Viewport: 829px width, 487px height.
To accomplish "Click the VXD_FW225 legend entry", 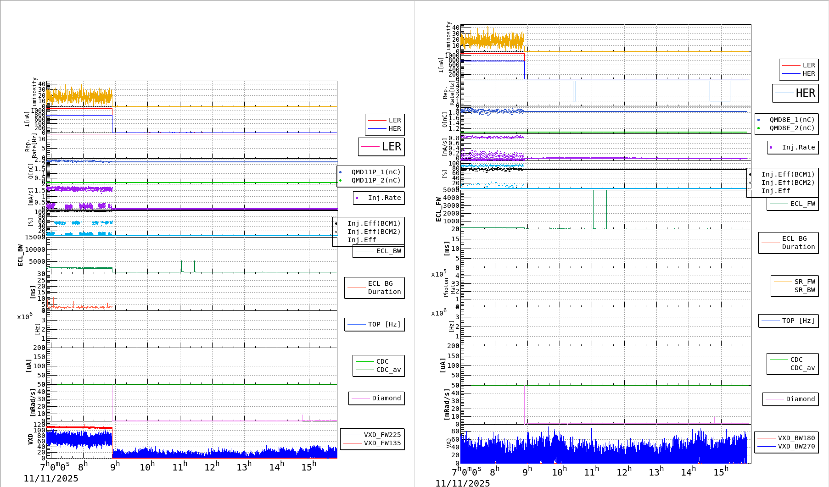I will (x=382, y=435).
